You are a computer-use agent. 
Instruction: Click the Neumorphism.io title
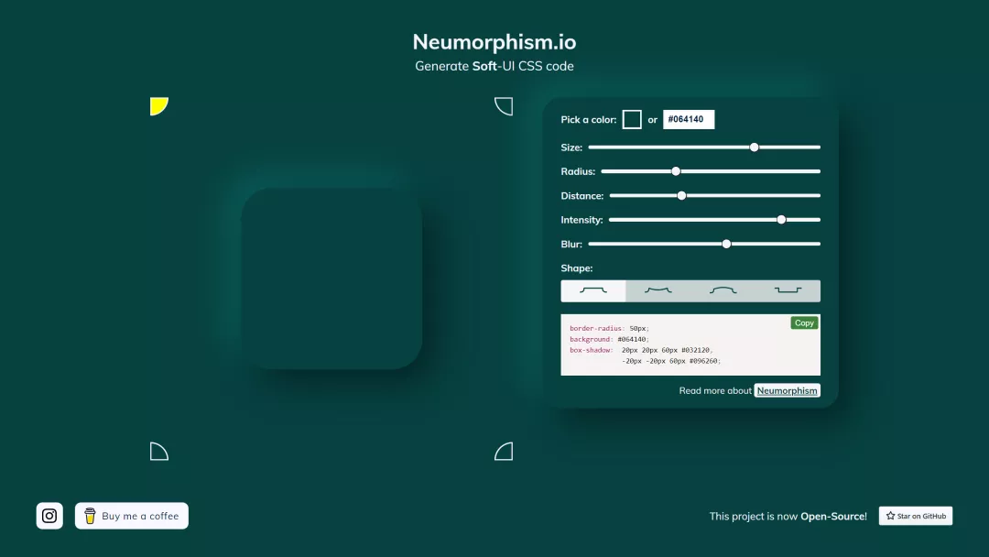click(494, 41)
